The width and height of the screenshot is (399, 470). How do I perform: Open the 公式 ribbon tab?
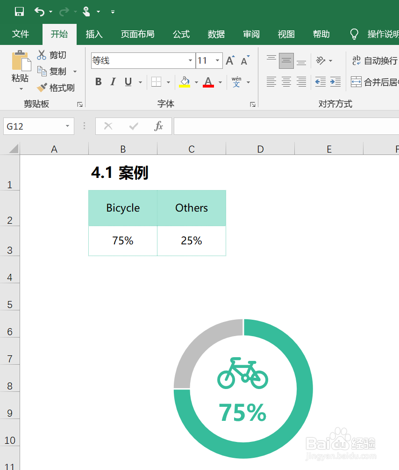181,34
